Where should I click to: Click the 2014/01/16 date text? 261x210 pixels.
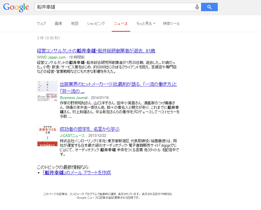point(100,98)
